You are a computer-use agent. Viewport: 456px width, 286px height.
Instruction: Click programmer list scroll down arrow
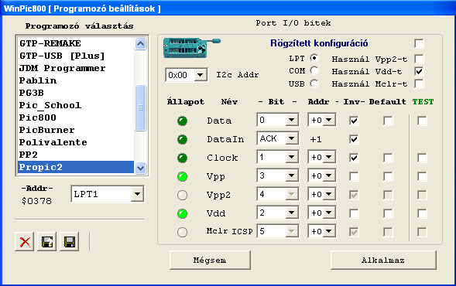[x=140, y=168]
